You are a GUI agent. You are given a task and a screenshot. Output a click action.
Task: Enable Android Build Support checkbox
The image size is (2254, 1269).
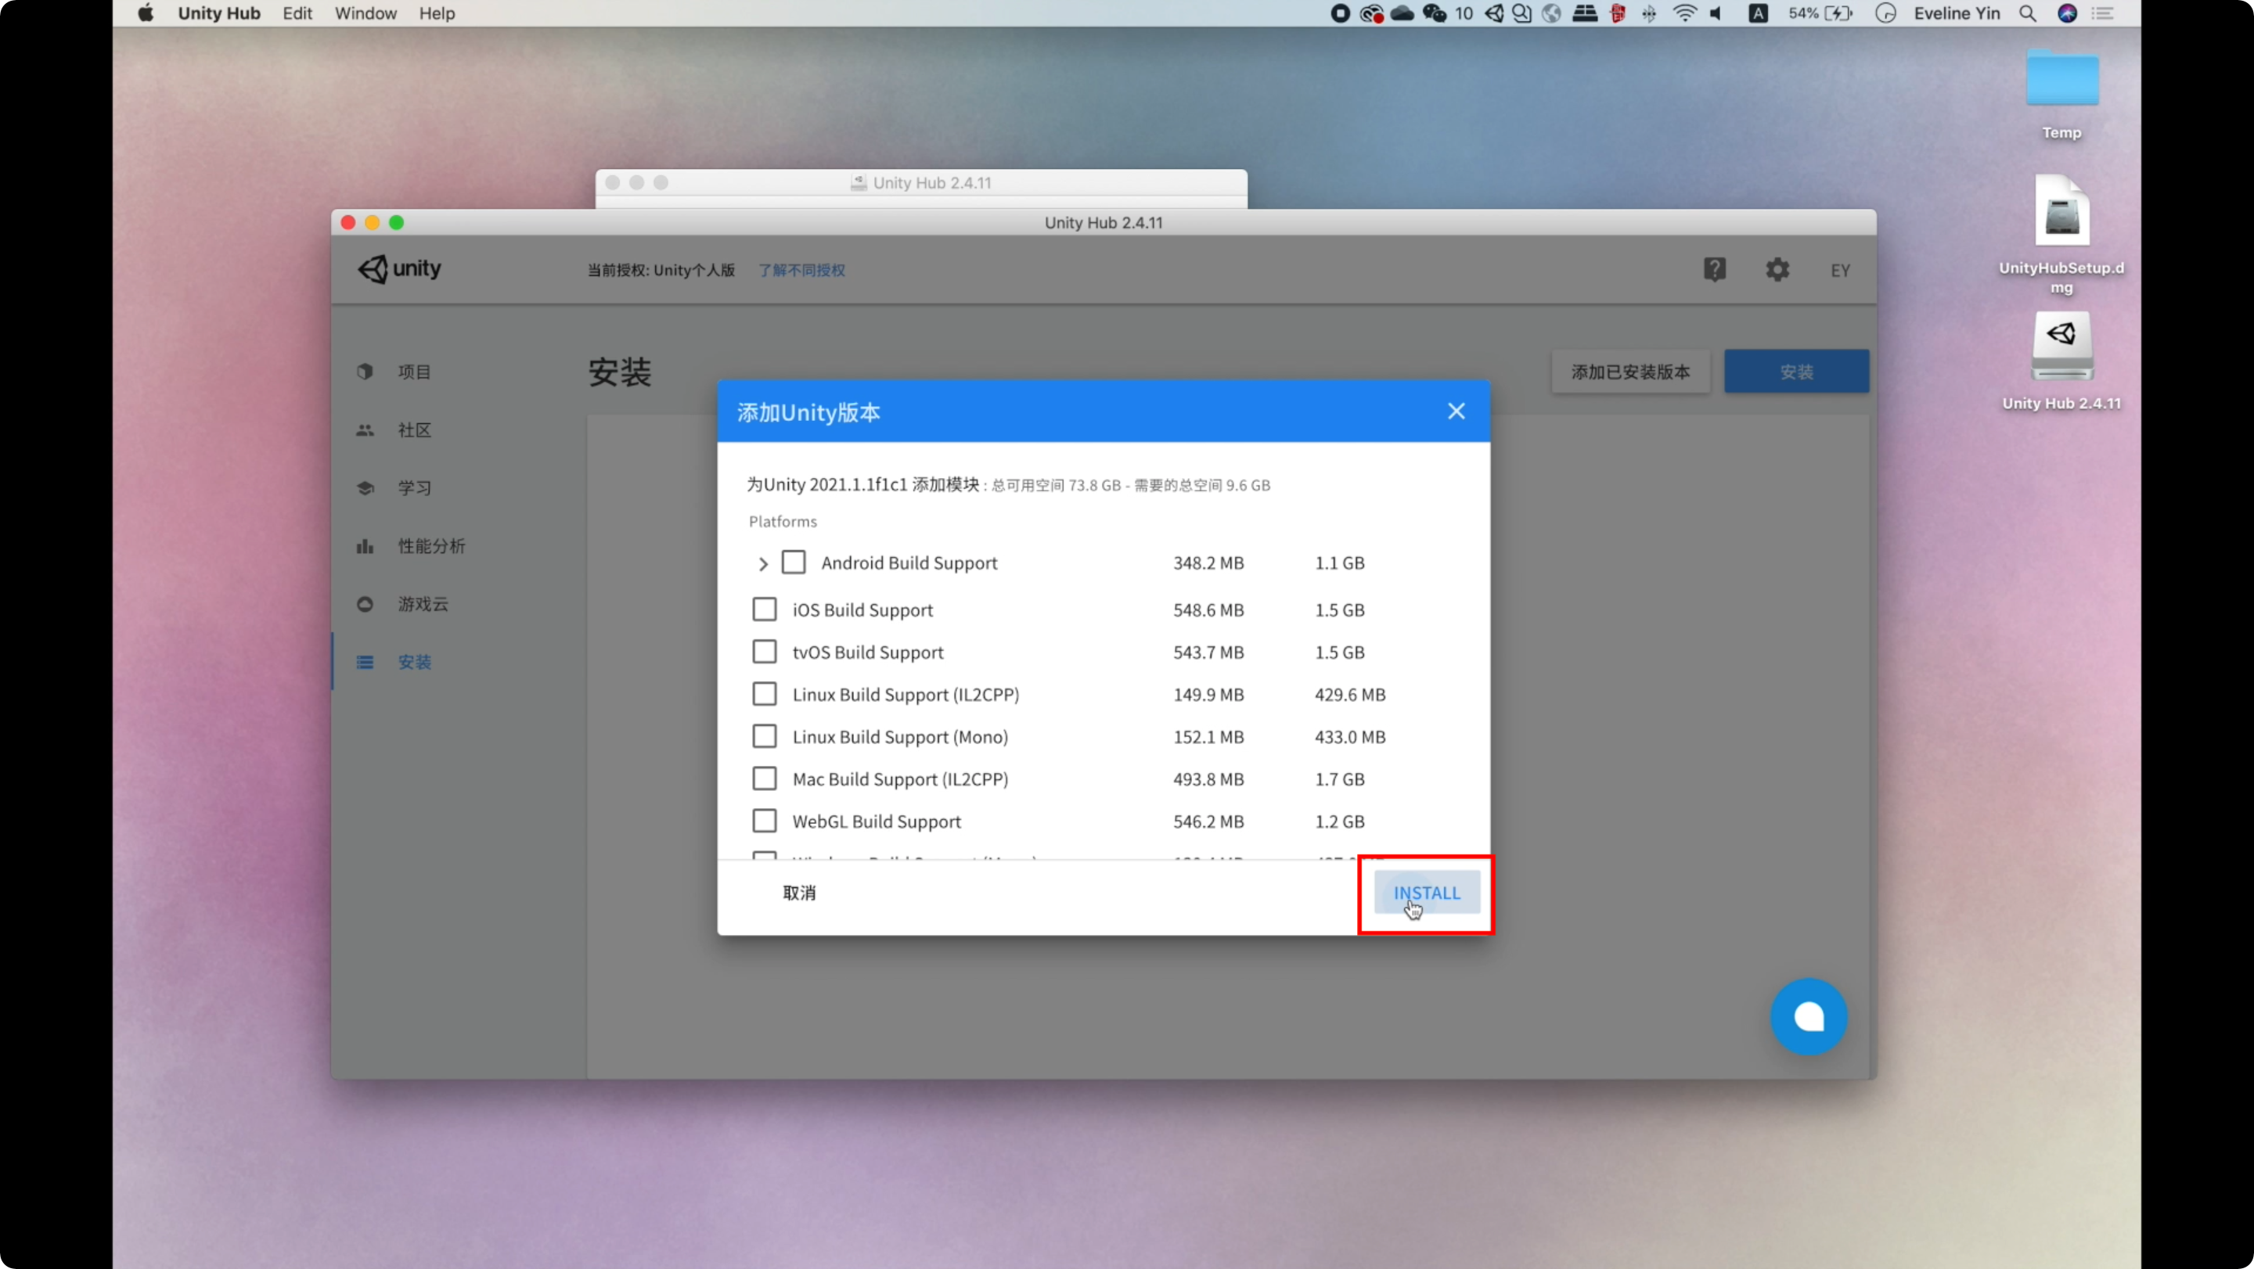pos(794,563)
